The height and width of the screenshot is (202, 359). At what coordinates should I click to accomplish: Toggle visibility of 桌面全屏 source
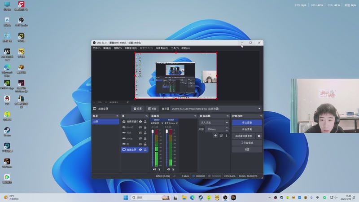(140, 149)
